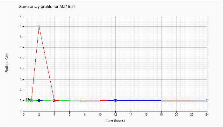Select the 'Time (hours)' x-axis label
The width and height of the screenshot is (223, 127).
click(x=115, y=120)
